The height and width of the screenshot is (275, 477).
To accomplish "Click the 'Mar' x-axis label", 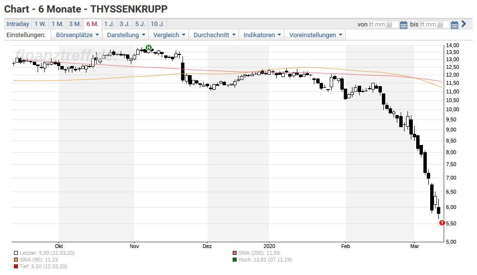I will tap(414, 246).
